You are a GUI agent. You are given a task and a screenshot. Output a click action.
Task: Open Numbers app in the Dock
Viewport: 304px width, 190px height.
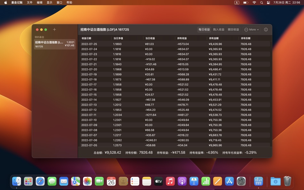click(206, 181)
